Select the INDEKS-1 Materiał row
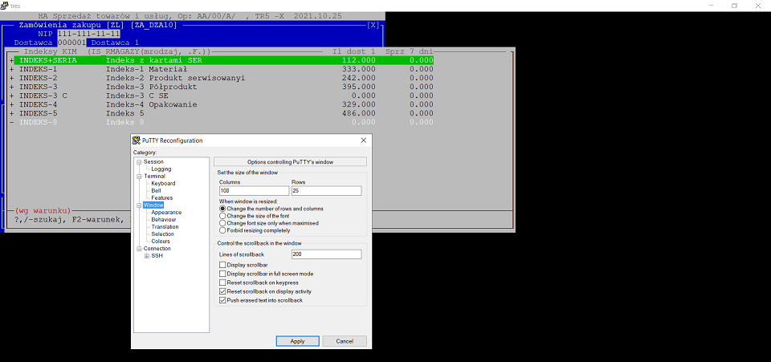This screenshot has width=771, height=362. click(222, 69)
